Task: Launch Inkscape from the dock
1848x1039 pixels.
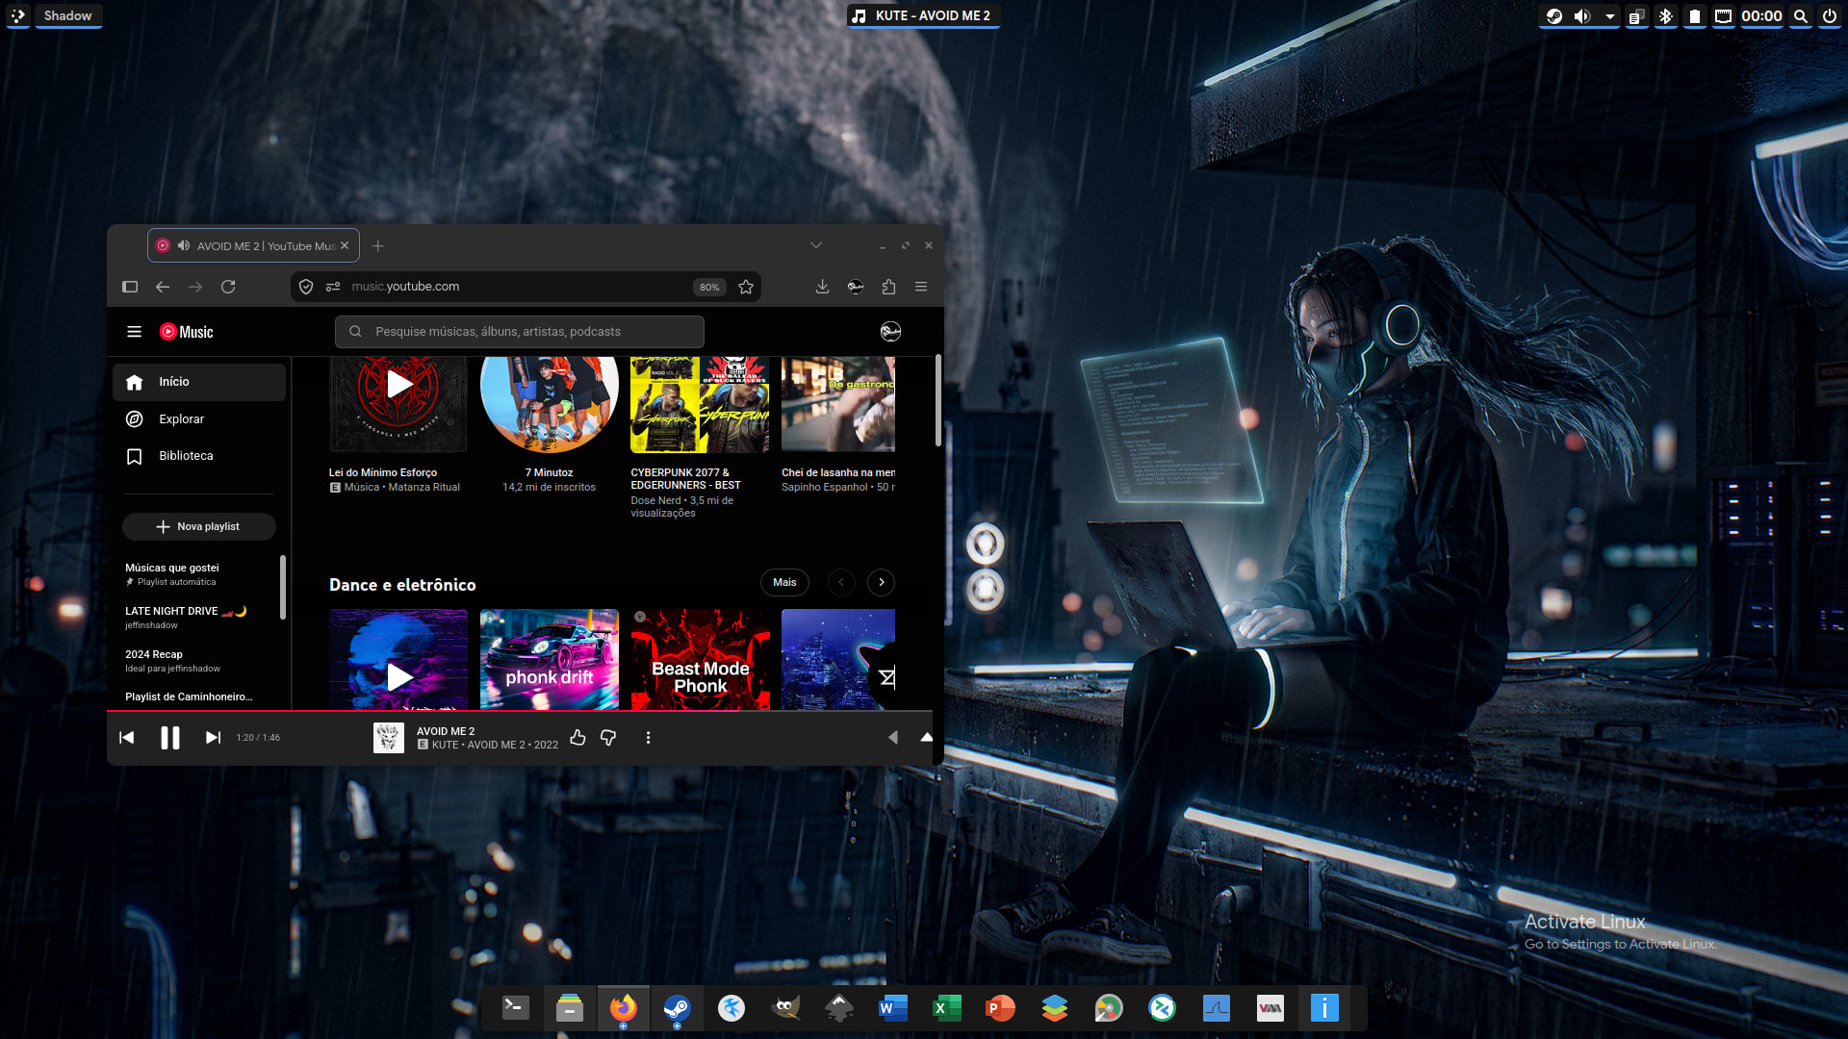Action: [x=839, y=1007]
